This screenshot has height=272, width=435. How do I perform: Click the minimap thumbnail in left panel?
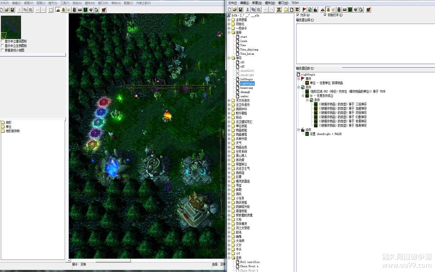pyautogui.click(x=11, y=27)
